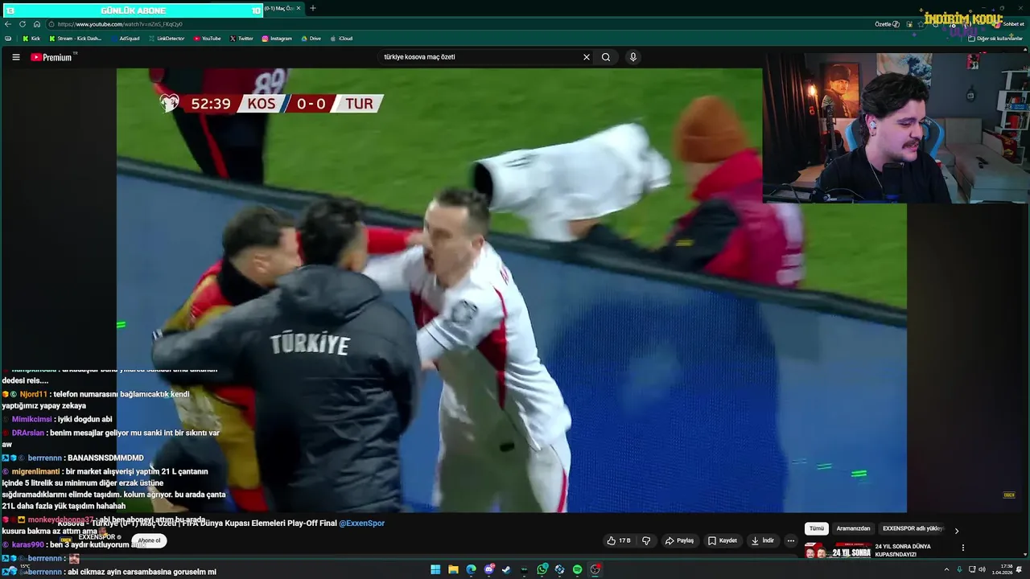Viewport: 1030px width, 579px height.
Task: Bookmark page with star icon
Action: pyautogui.click(x=921, y=24)
